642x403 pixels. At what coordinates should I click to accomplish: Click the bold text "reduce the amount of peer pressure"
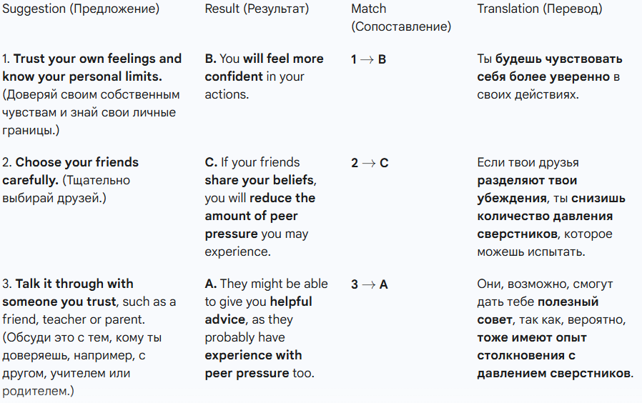pos(260,216)
